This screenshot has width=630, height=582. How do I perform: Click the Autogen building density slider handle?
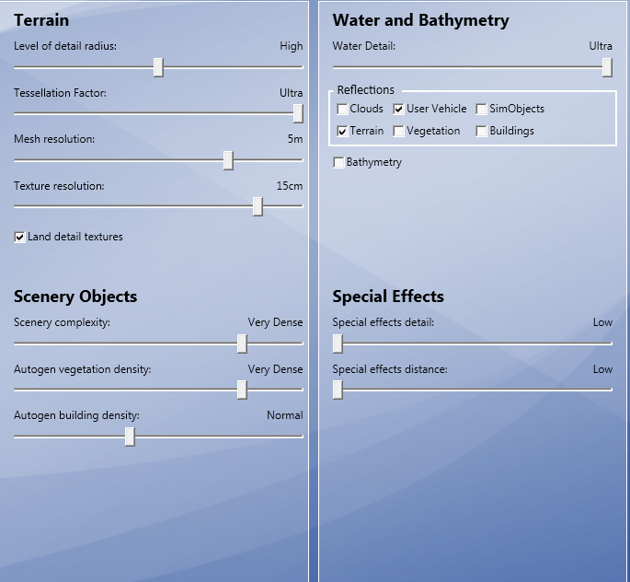pyautogui.click(x=130, y=436)
